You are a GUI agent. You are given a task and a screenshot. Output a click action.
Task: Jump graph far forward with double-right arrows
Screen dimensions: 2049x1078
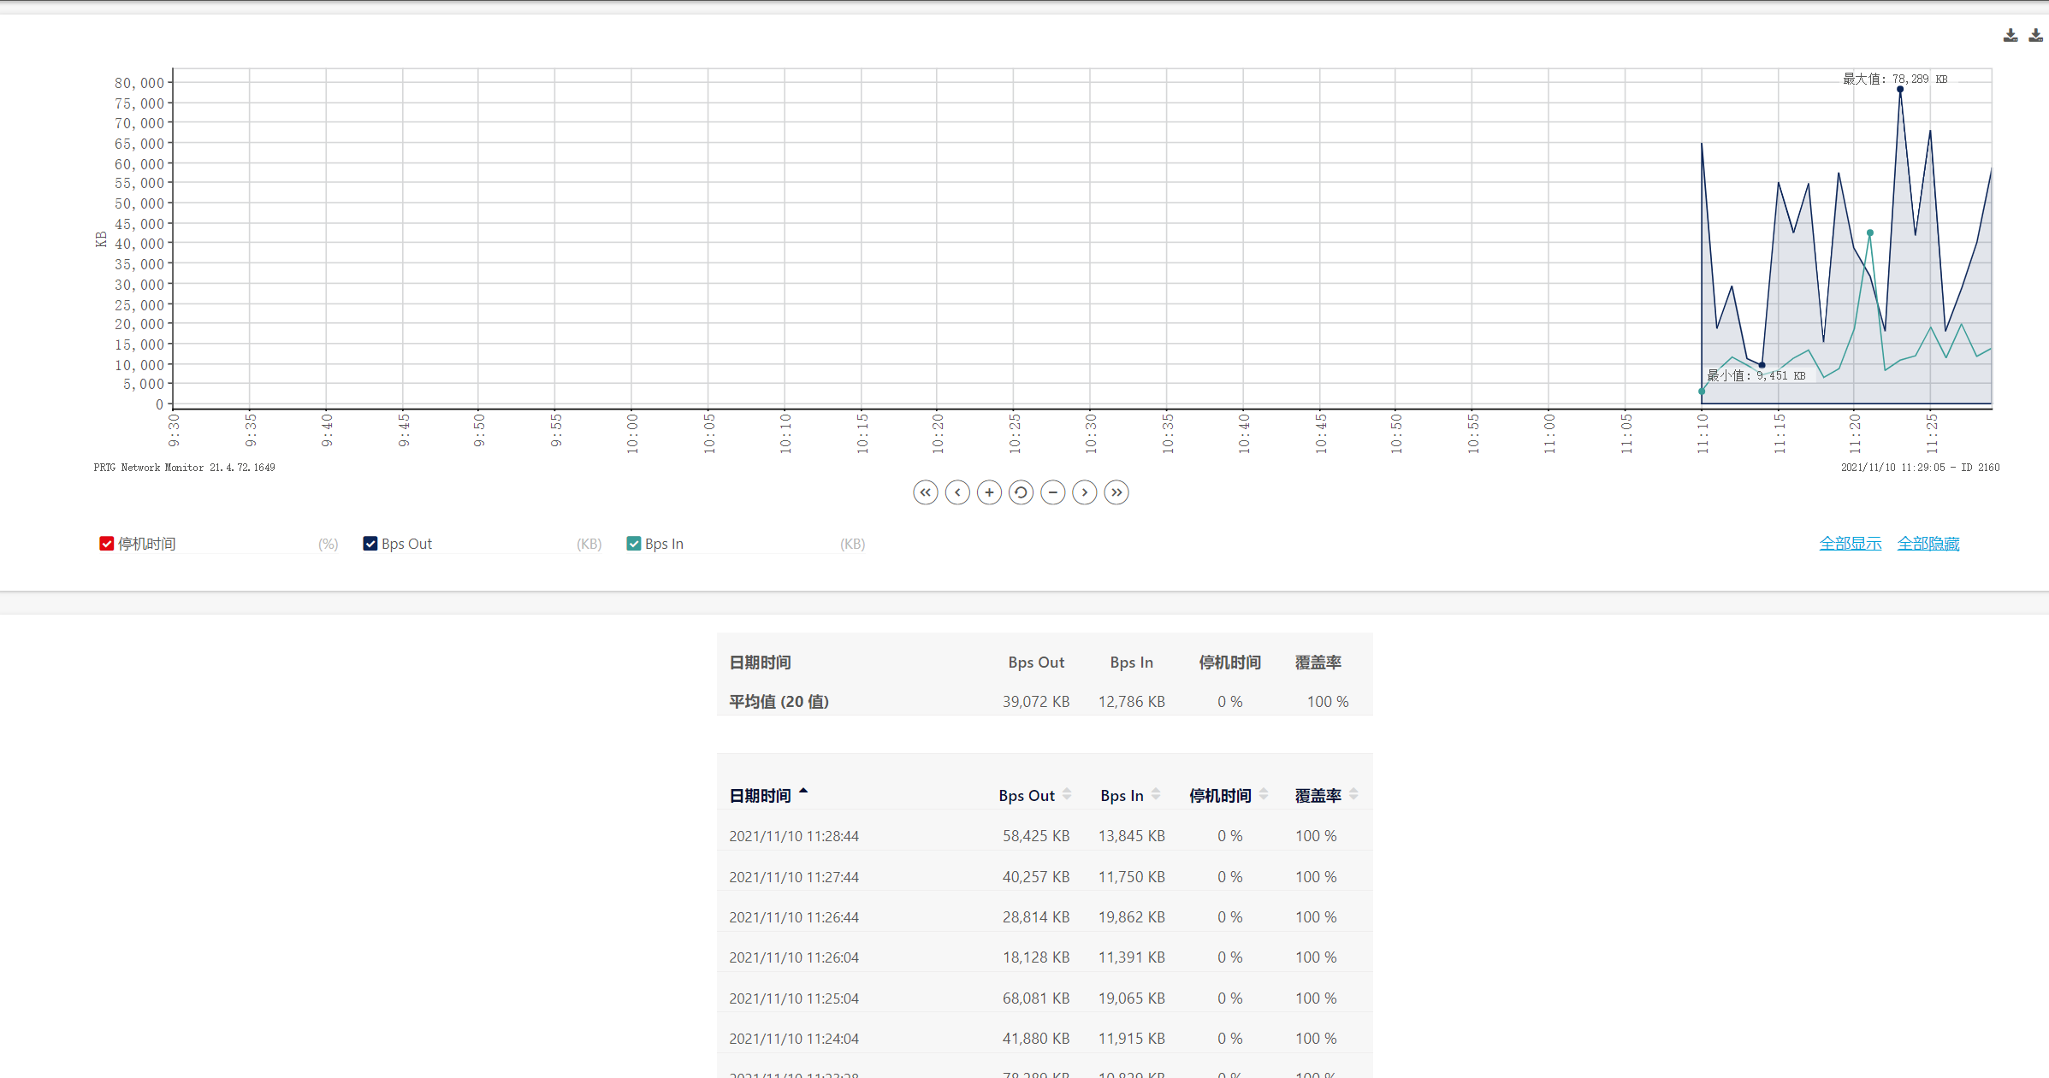click(1116, 492)
